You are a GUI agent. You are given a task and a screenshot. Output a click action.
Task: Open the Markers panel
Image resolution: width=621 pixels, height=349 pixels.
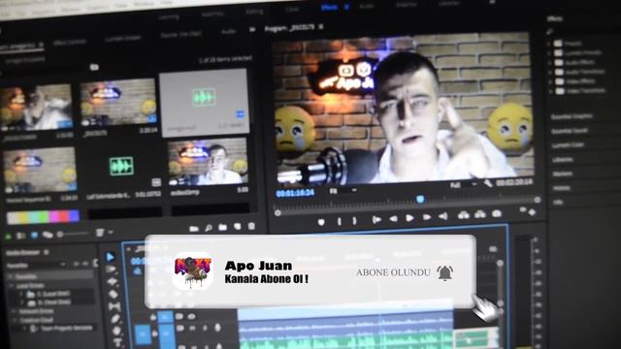coord(563,174)
